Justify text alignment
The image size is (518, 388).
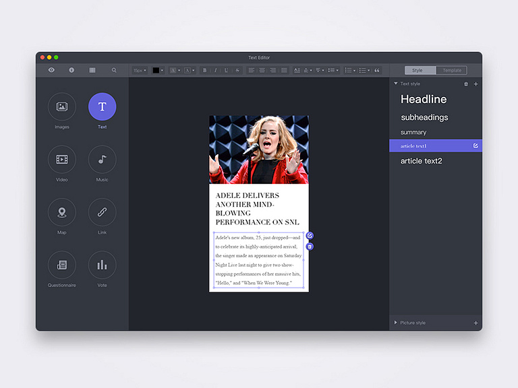284,70
